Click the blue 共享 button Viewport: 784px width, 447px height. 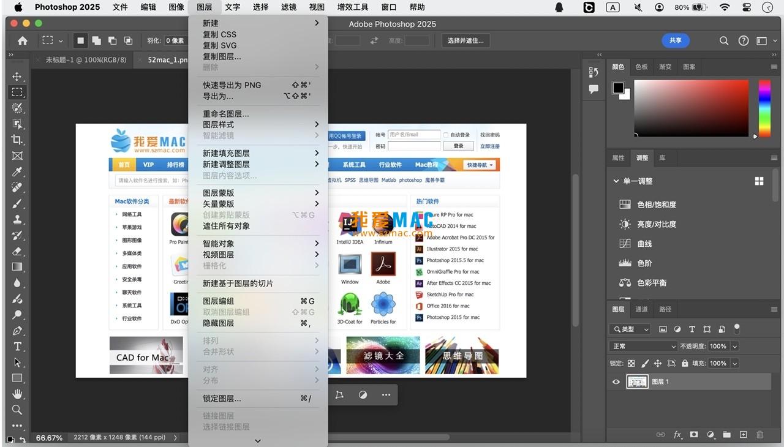coord(676,40)
